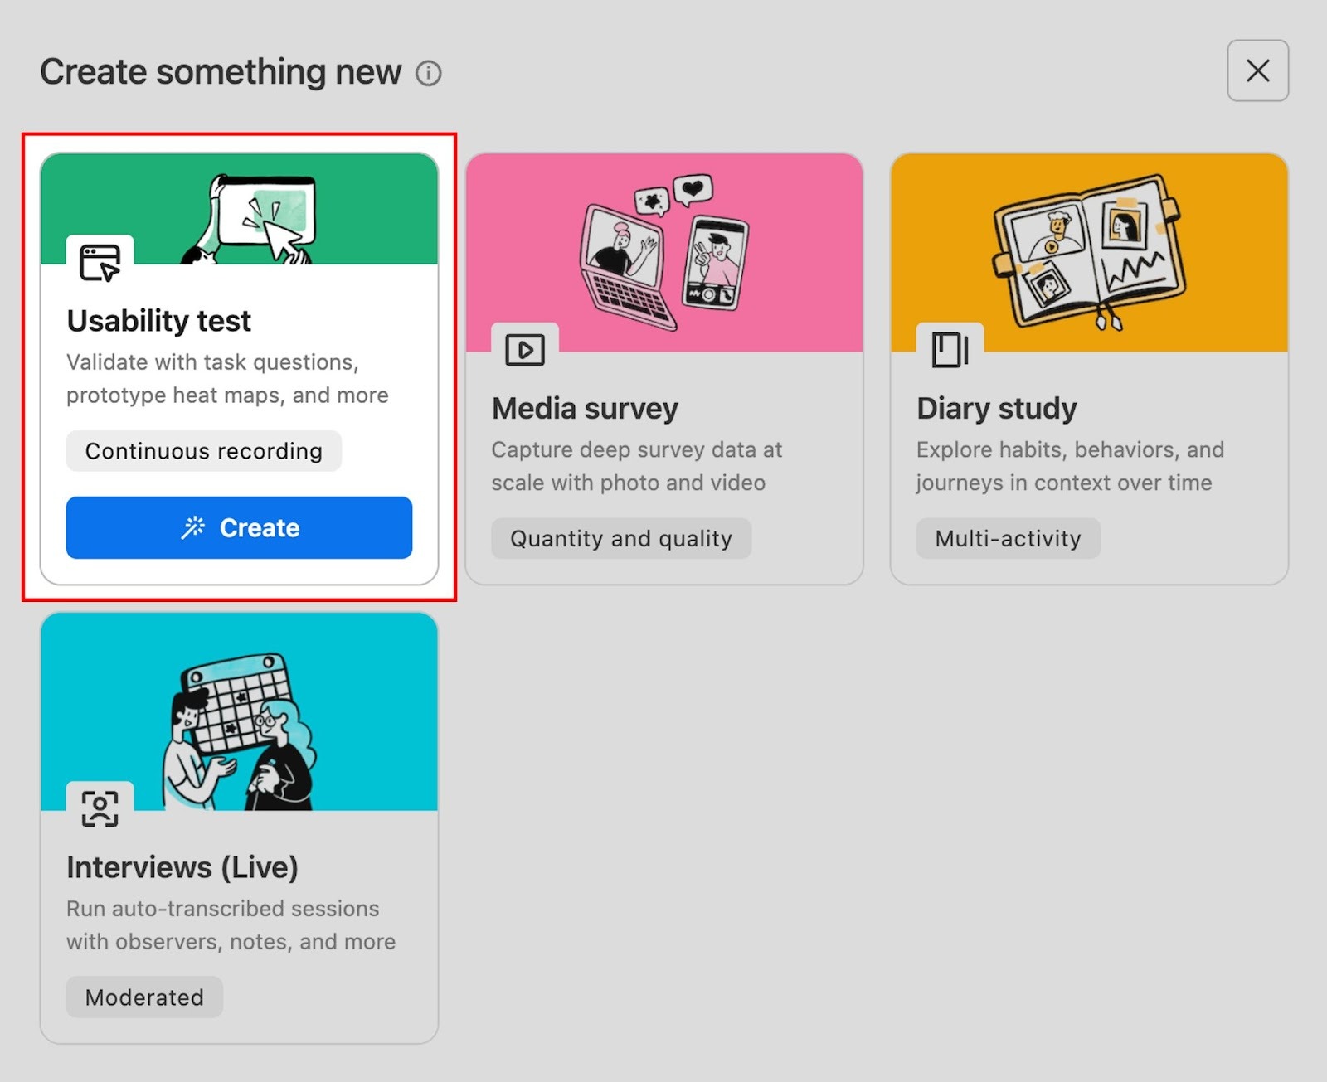Click the Interviews face-scan icon
Screen dimensions: 1327x1082
pyautogui.click(x=100, y=808)
